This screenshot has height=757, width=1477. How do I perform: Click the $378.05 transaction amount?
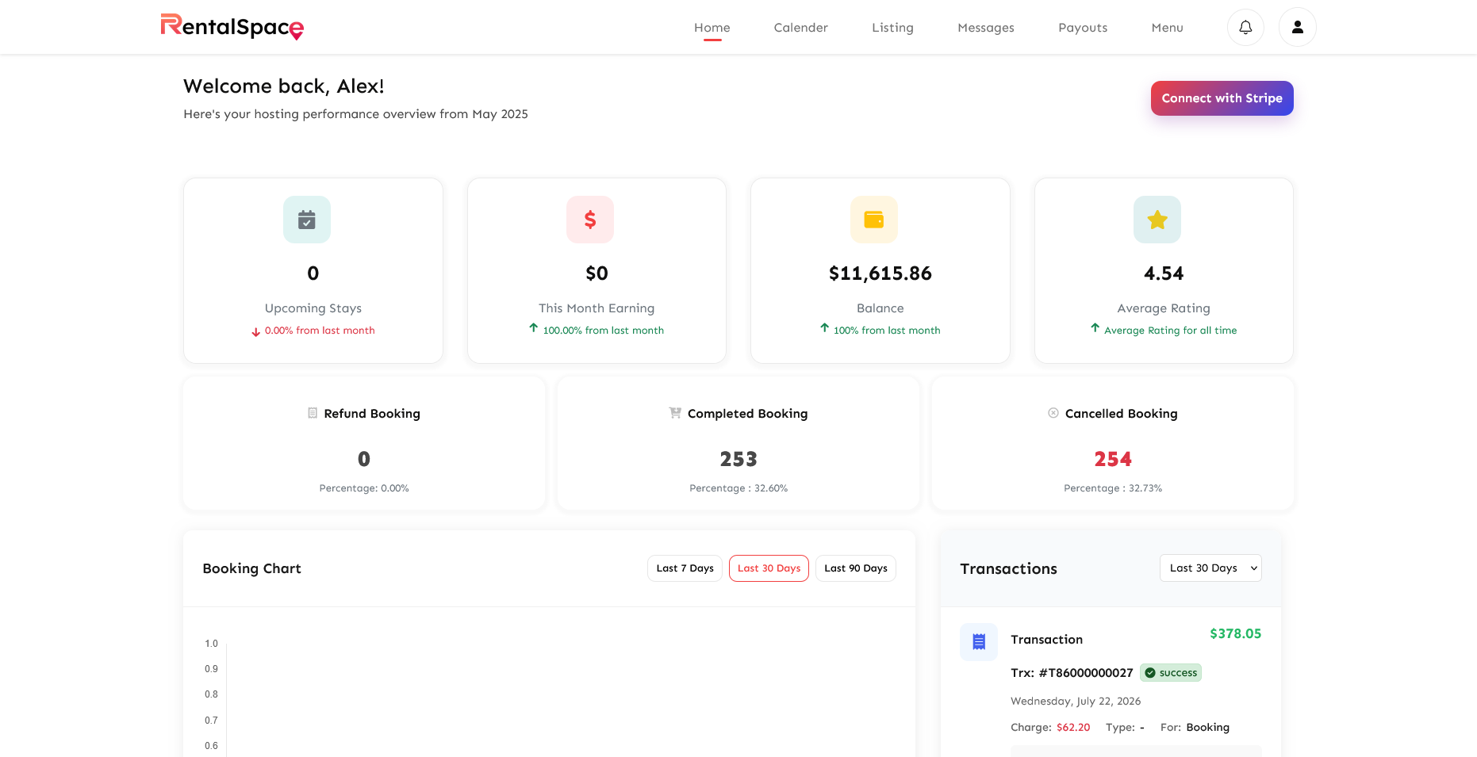[1236, 633]
